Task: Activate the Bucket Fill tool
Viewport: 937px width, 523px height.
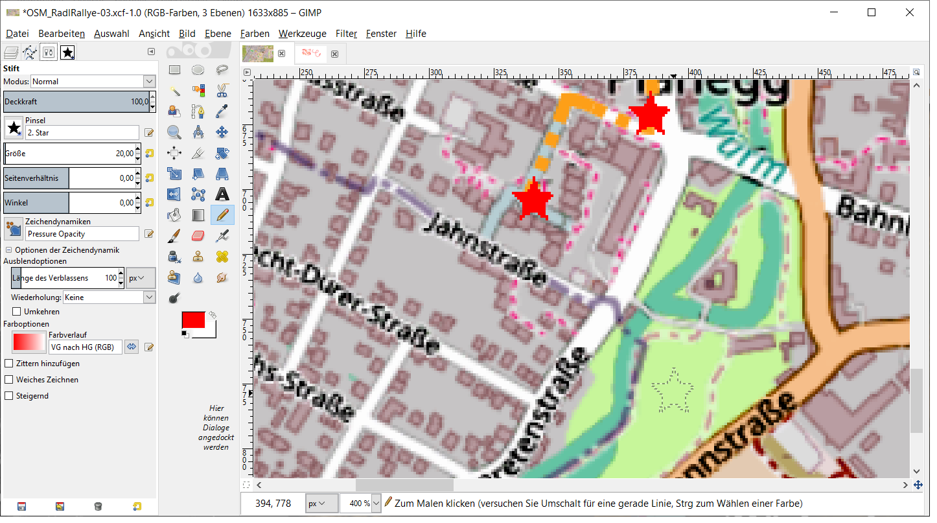Action: coord(174,215)
